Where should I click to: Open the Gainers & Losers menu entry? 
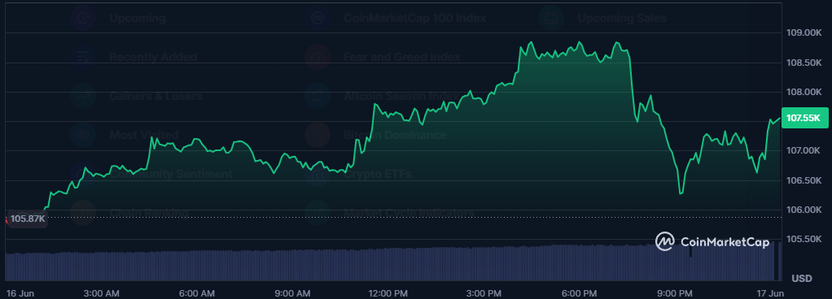point(155,97)
